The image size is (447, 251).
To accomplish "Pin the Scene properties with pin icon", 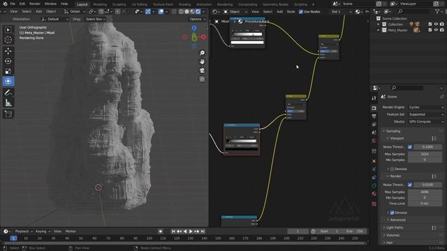I will [x=441, y=97].
